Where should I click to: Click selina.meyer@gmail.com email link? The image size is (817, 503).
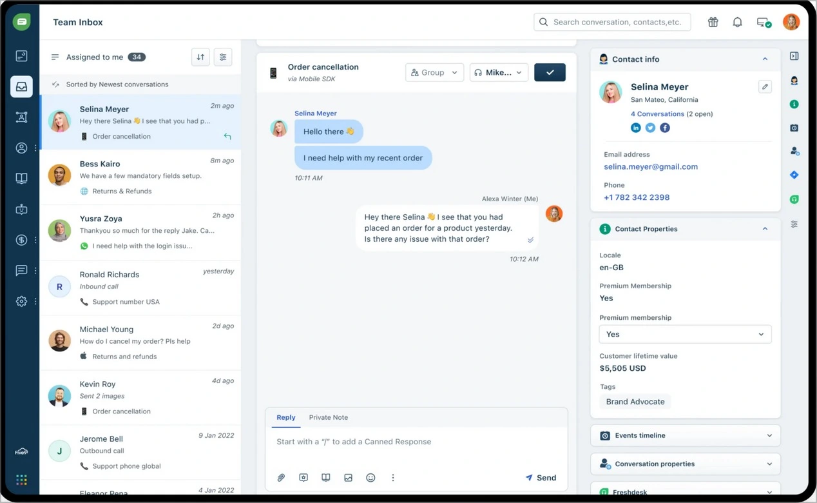click(651, 166)
